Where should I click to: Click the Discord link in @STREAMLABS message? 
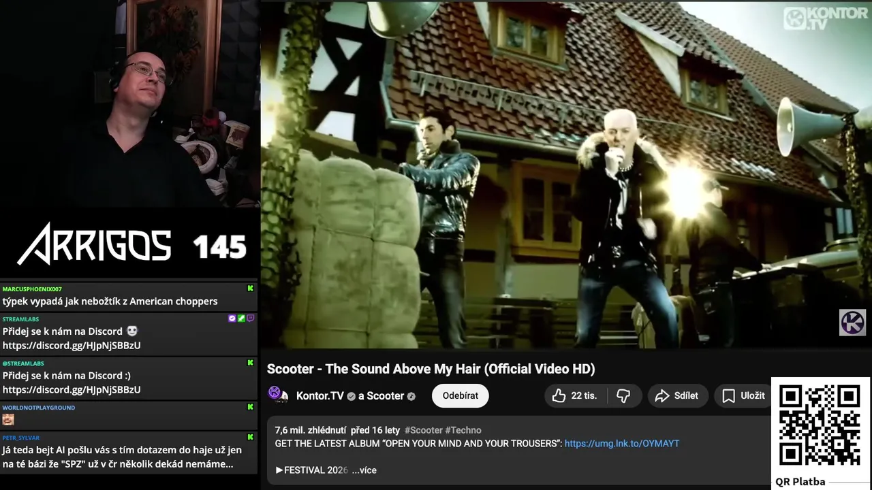point(72,390)
